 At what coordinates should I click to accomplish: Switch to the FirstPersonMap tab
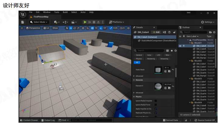coord(41,17)
